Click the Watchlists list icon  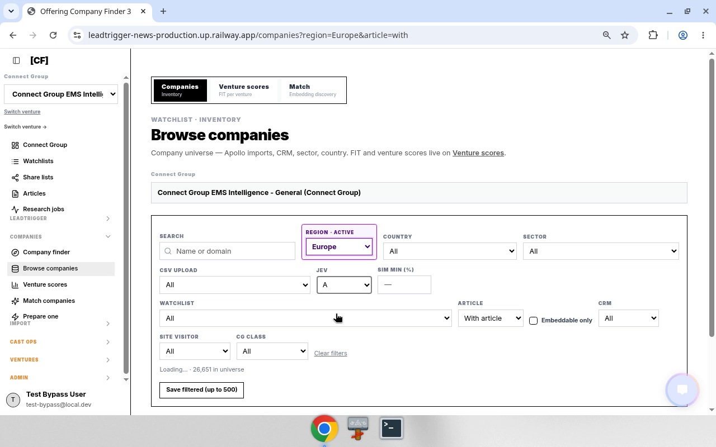click(x=15, y=161)
